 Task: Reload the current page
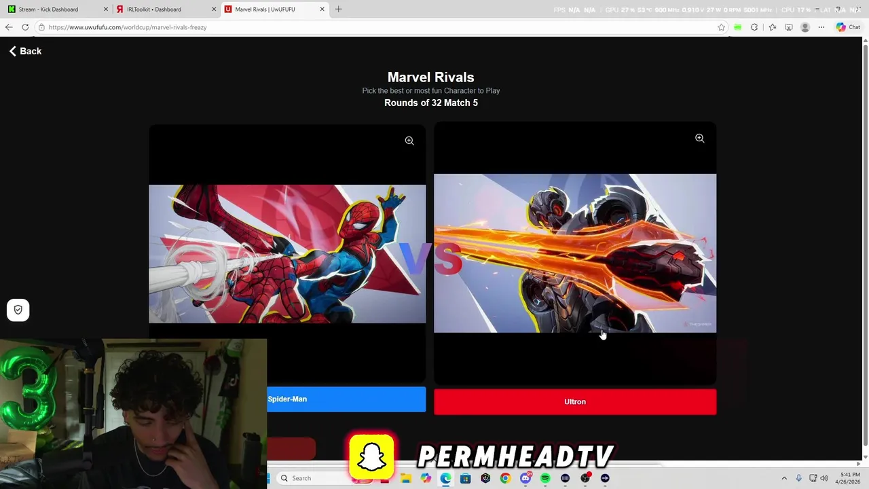pos(25,27)
